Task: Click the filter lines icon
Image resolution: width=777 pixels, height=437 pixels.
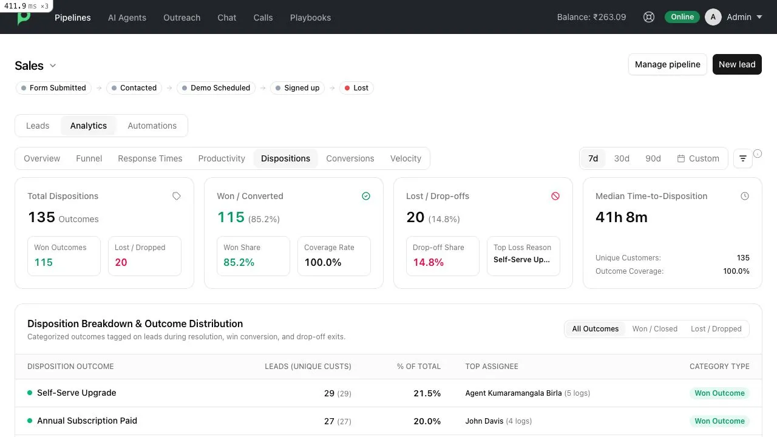Action: (743, 158)
